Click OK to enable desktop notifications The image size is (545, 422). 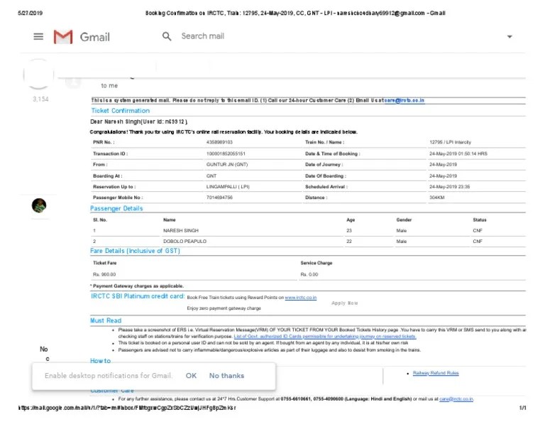(x=191, y=376)
